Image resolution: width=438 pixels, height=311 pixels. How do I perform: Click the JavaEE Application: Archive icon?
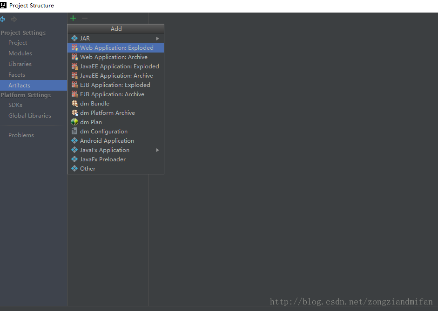tap(74, 76)
